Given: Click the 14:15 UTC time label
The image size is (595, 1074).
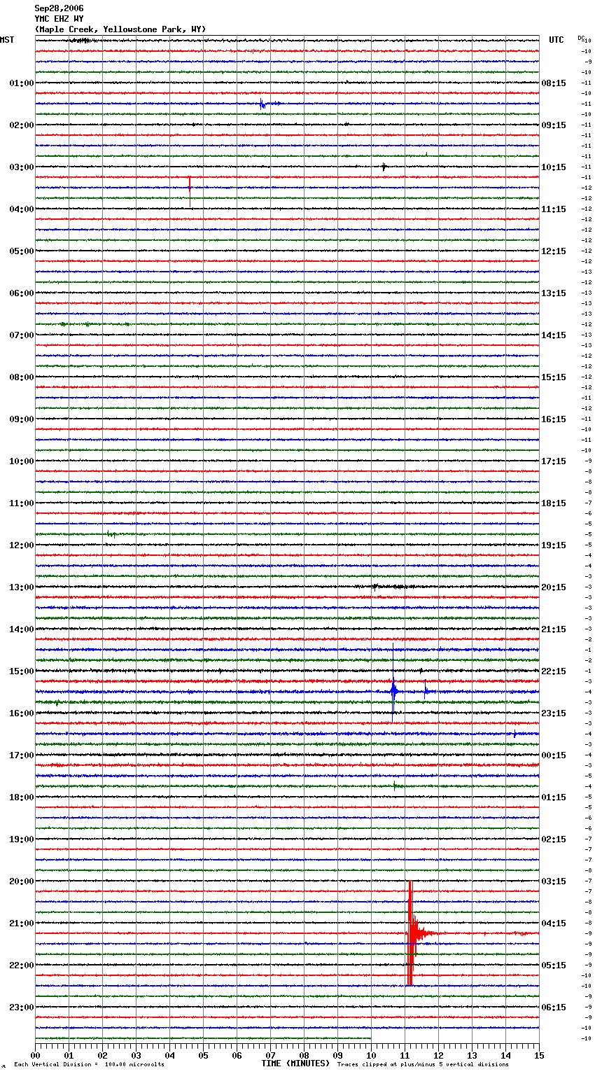Looking at the screenshot, I should (x=554, y=335).
